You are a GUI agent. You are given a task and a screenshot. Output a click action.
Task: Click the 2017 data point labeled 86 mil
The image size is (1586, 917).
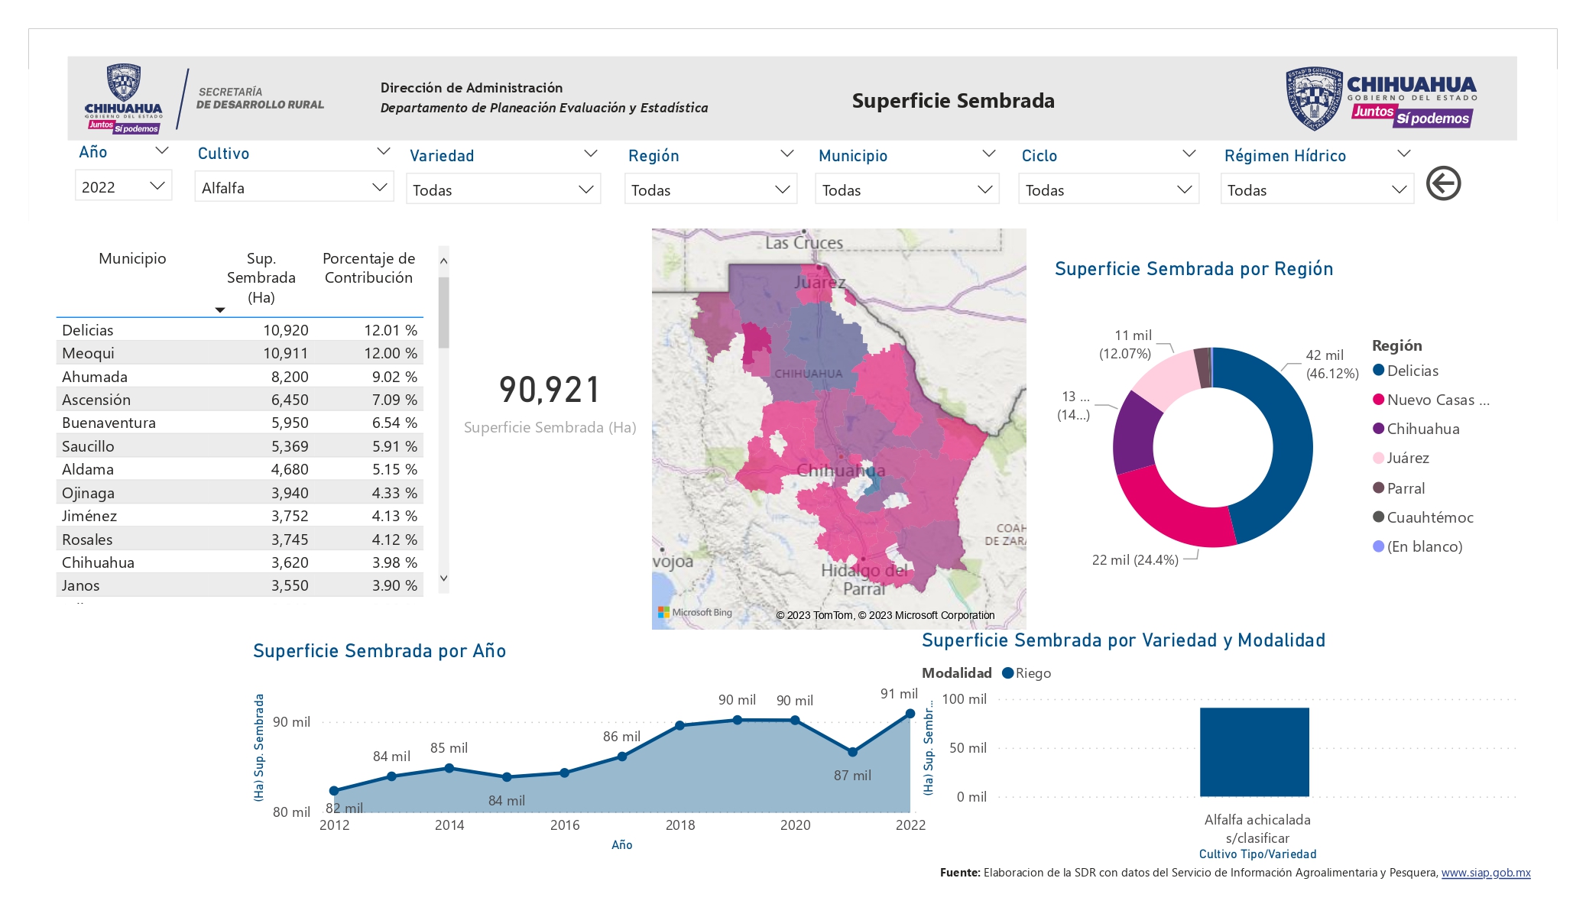point(622,757)
